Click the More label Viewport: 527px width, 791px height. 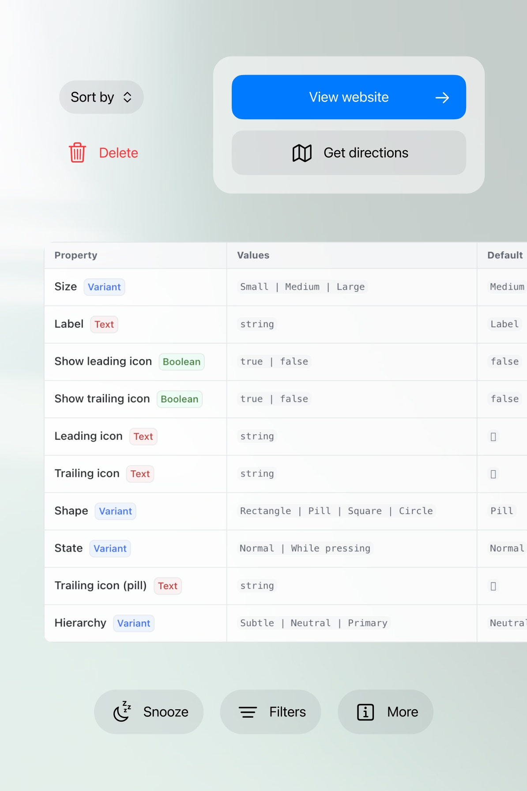(403, 712)
